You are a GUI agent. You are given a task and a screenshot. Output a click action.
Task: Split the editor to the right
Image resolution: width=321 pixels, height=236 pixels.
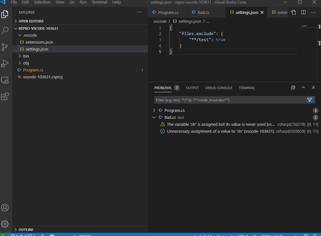(x=303, y=12)
